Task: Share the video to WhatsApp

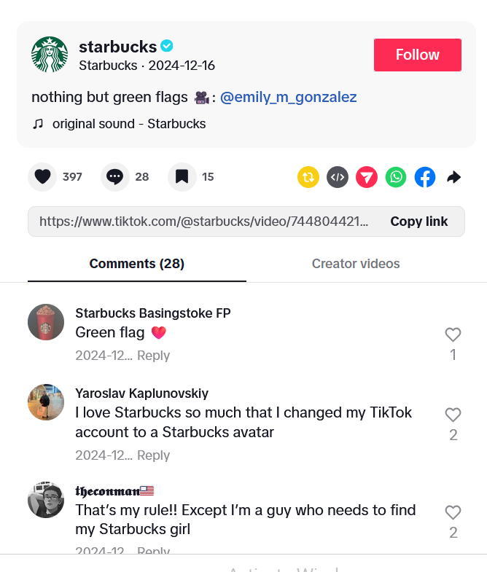Action: point(396,177)
